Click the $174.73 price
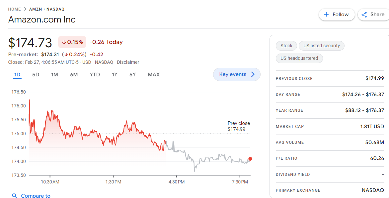This screenshot has width=389, height=198. tap(30, 43)
